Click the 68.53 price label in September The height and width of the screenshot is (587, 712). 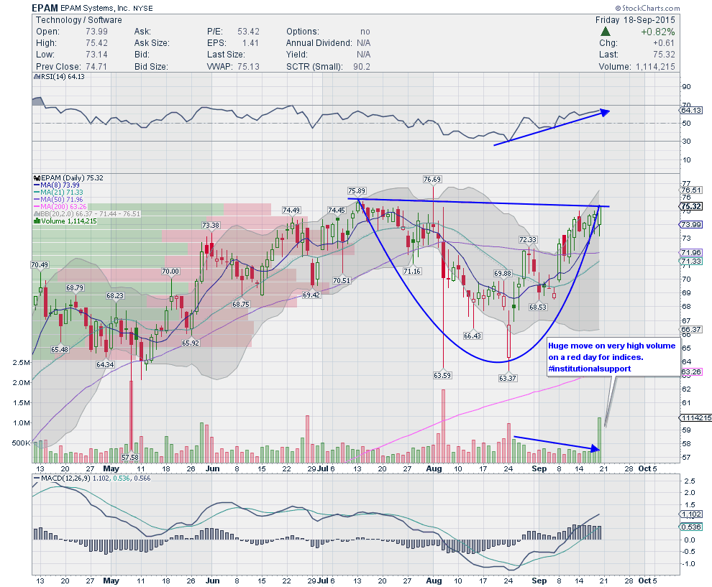[538, 307]
